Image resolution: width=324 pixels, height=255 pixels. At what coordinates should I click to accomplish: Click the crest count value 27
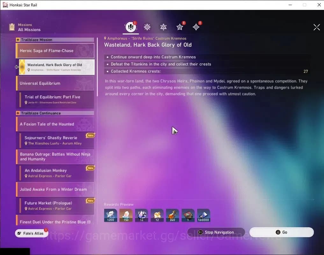pos(306,71)
